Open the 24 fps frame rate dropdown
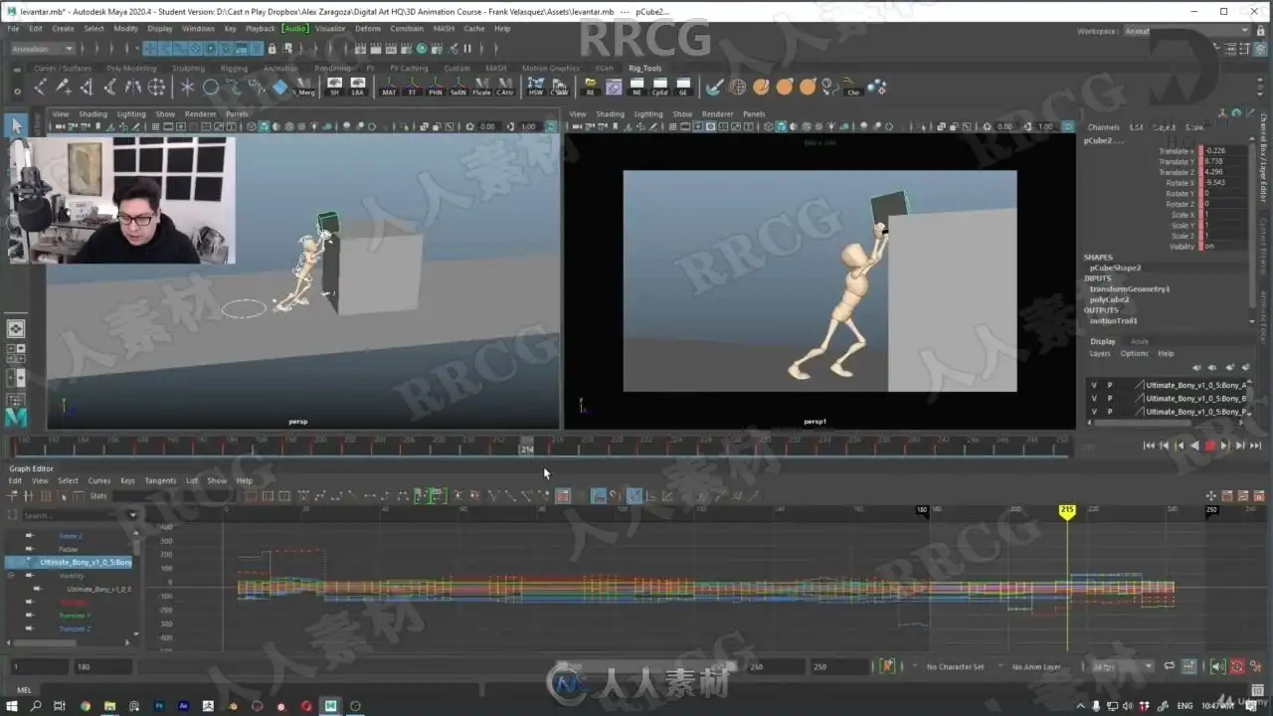 [x=1120, y=666]
